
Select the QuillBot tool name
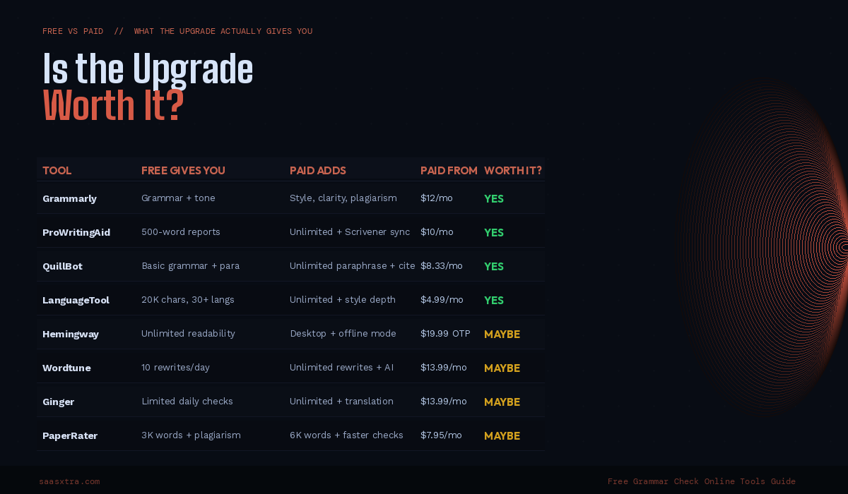(62, 266)
